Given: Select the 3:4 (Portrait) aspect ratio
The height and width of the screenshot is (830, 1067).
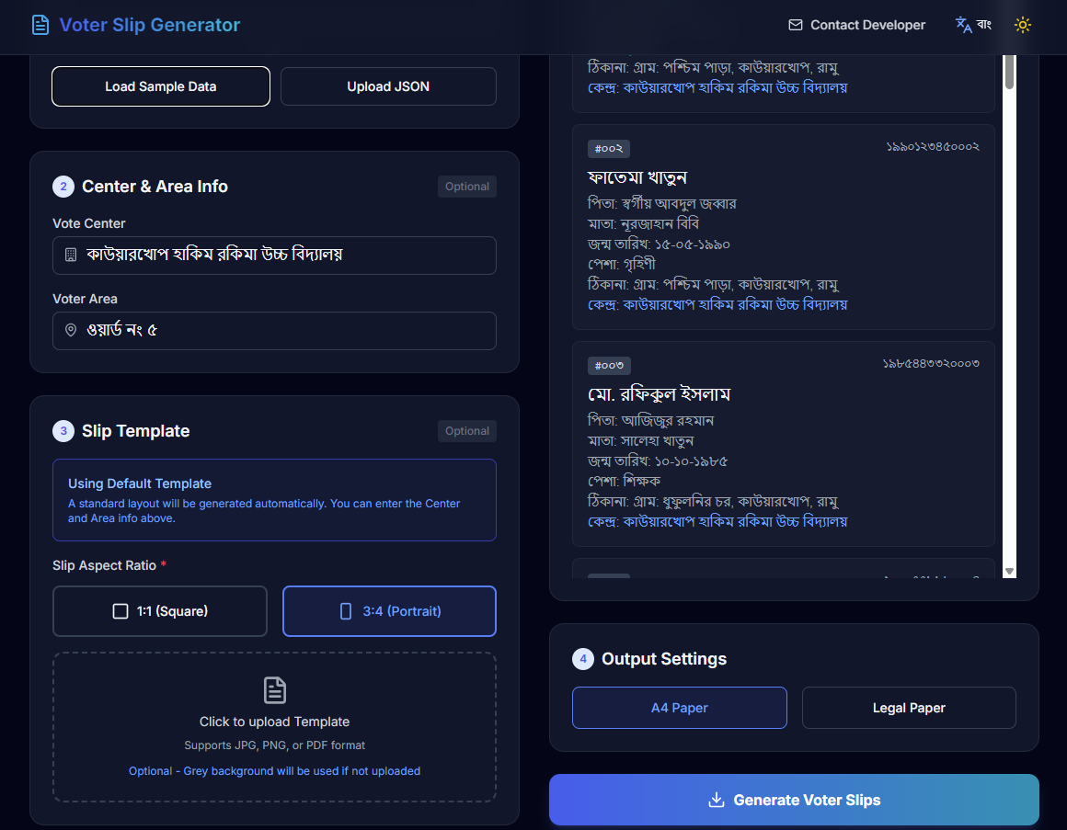Looking at the screenshot, I should 389,611.
